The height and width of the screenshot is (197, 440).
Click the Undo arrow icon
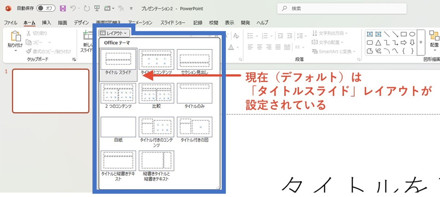73,8
